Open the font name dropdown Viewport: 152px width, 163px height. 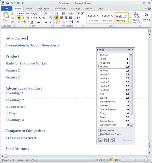coord(43,13)
